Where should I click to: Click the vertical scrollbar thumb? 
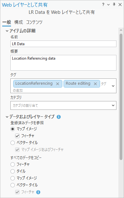(x=121, y=97)
